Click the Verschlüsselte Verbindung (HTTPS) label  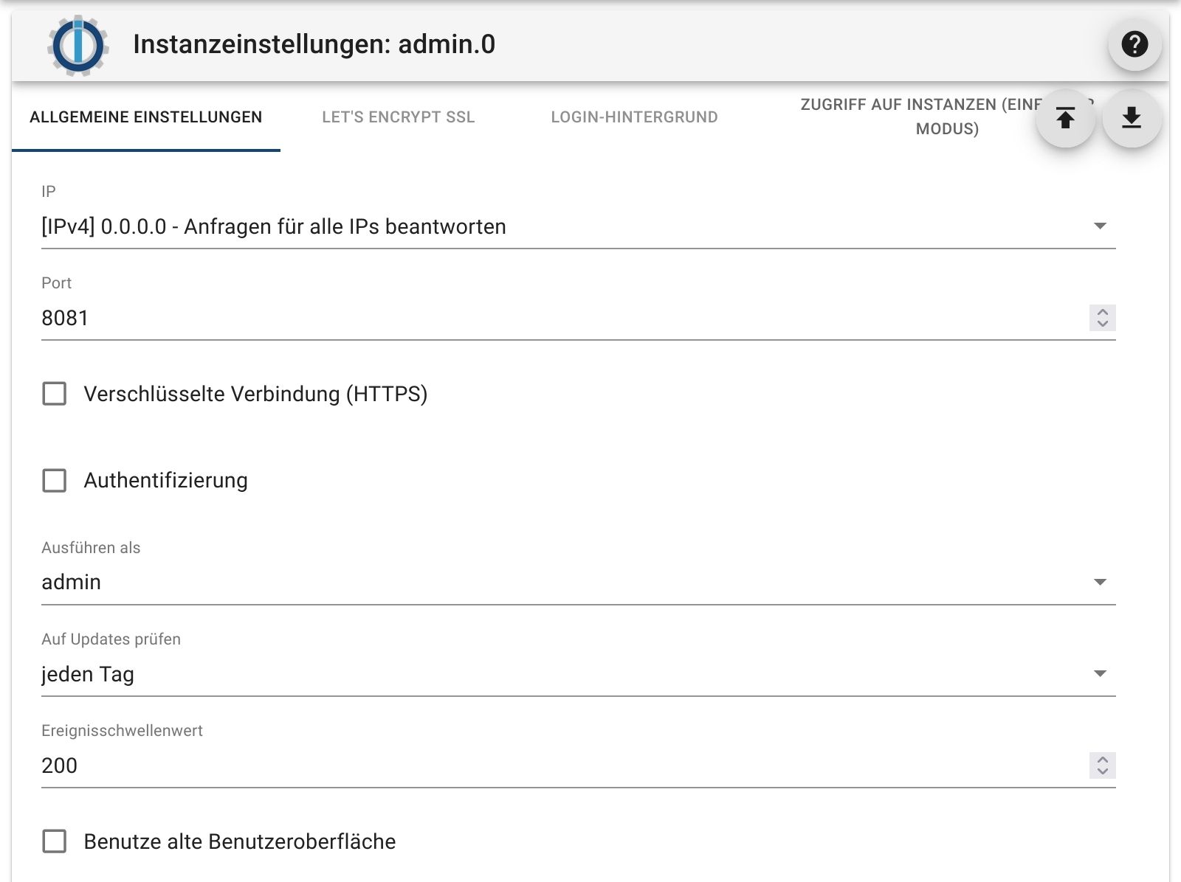[255, 394]
